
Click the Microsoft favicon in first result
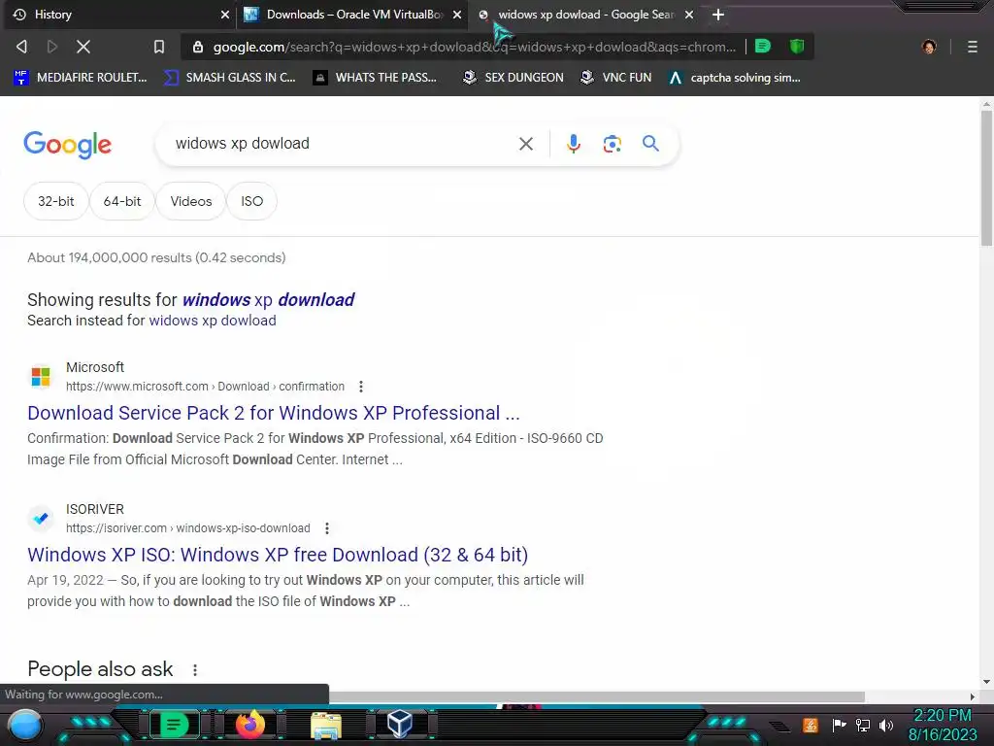click(41, 377)
